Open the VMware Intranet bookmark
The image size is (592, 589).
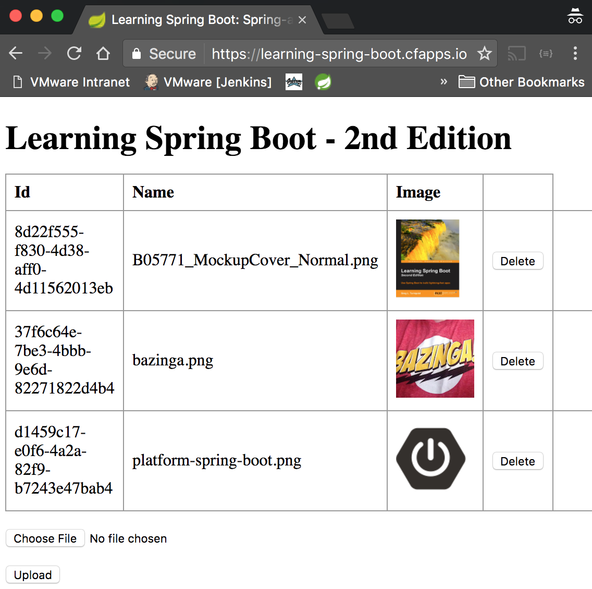71,82
